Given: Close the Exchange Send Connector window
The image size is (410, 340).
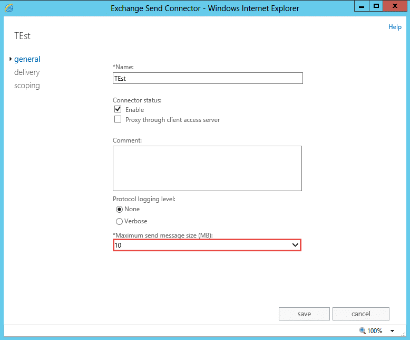Looking at the screenshot, I should tap(395, 6).
